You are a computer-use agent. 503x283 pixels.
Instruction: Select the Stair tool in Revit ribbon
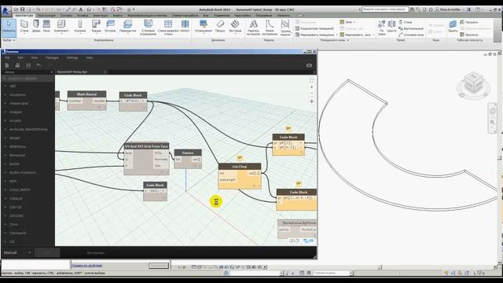click(235, 26)
